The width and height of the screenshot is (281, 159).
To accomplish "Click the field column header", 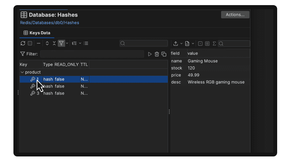I will pos(179,53).
